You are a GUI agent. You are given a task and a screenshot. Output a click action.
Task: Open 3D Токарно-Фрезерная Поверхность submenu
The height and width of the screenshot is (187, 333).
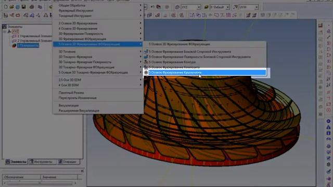tap(98, 62)
